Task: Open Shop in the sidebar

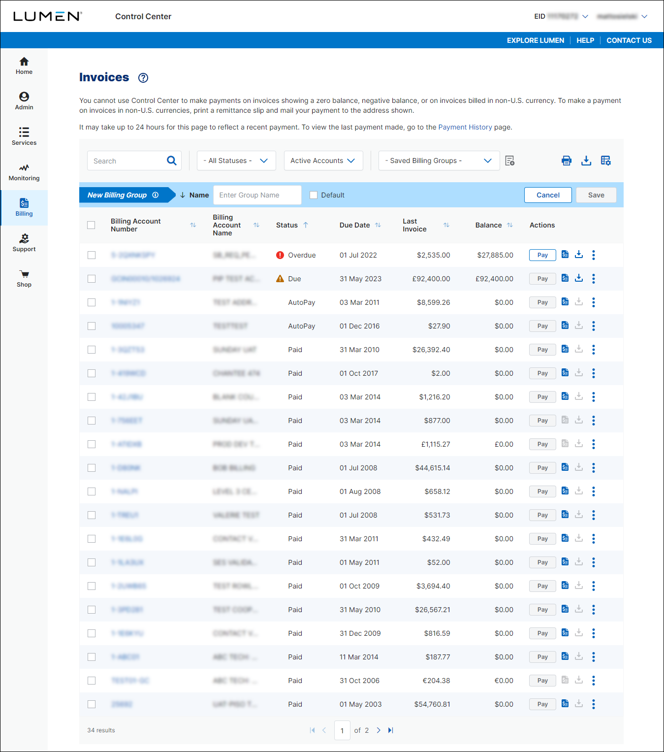Action: 24,279
